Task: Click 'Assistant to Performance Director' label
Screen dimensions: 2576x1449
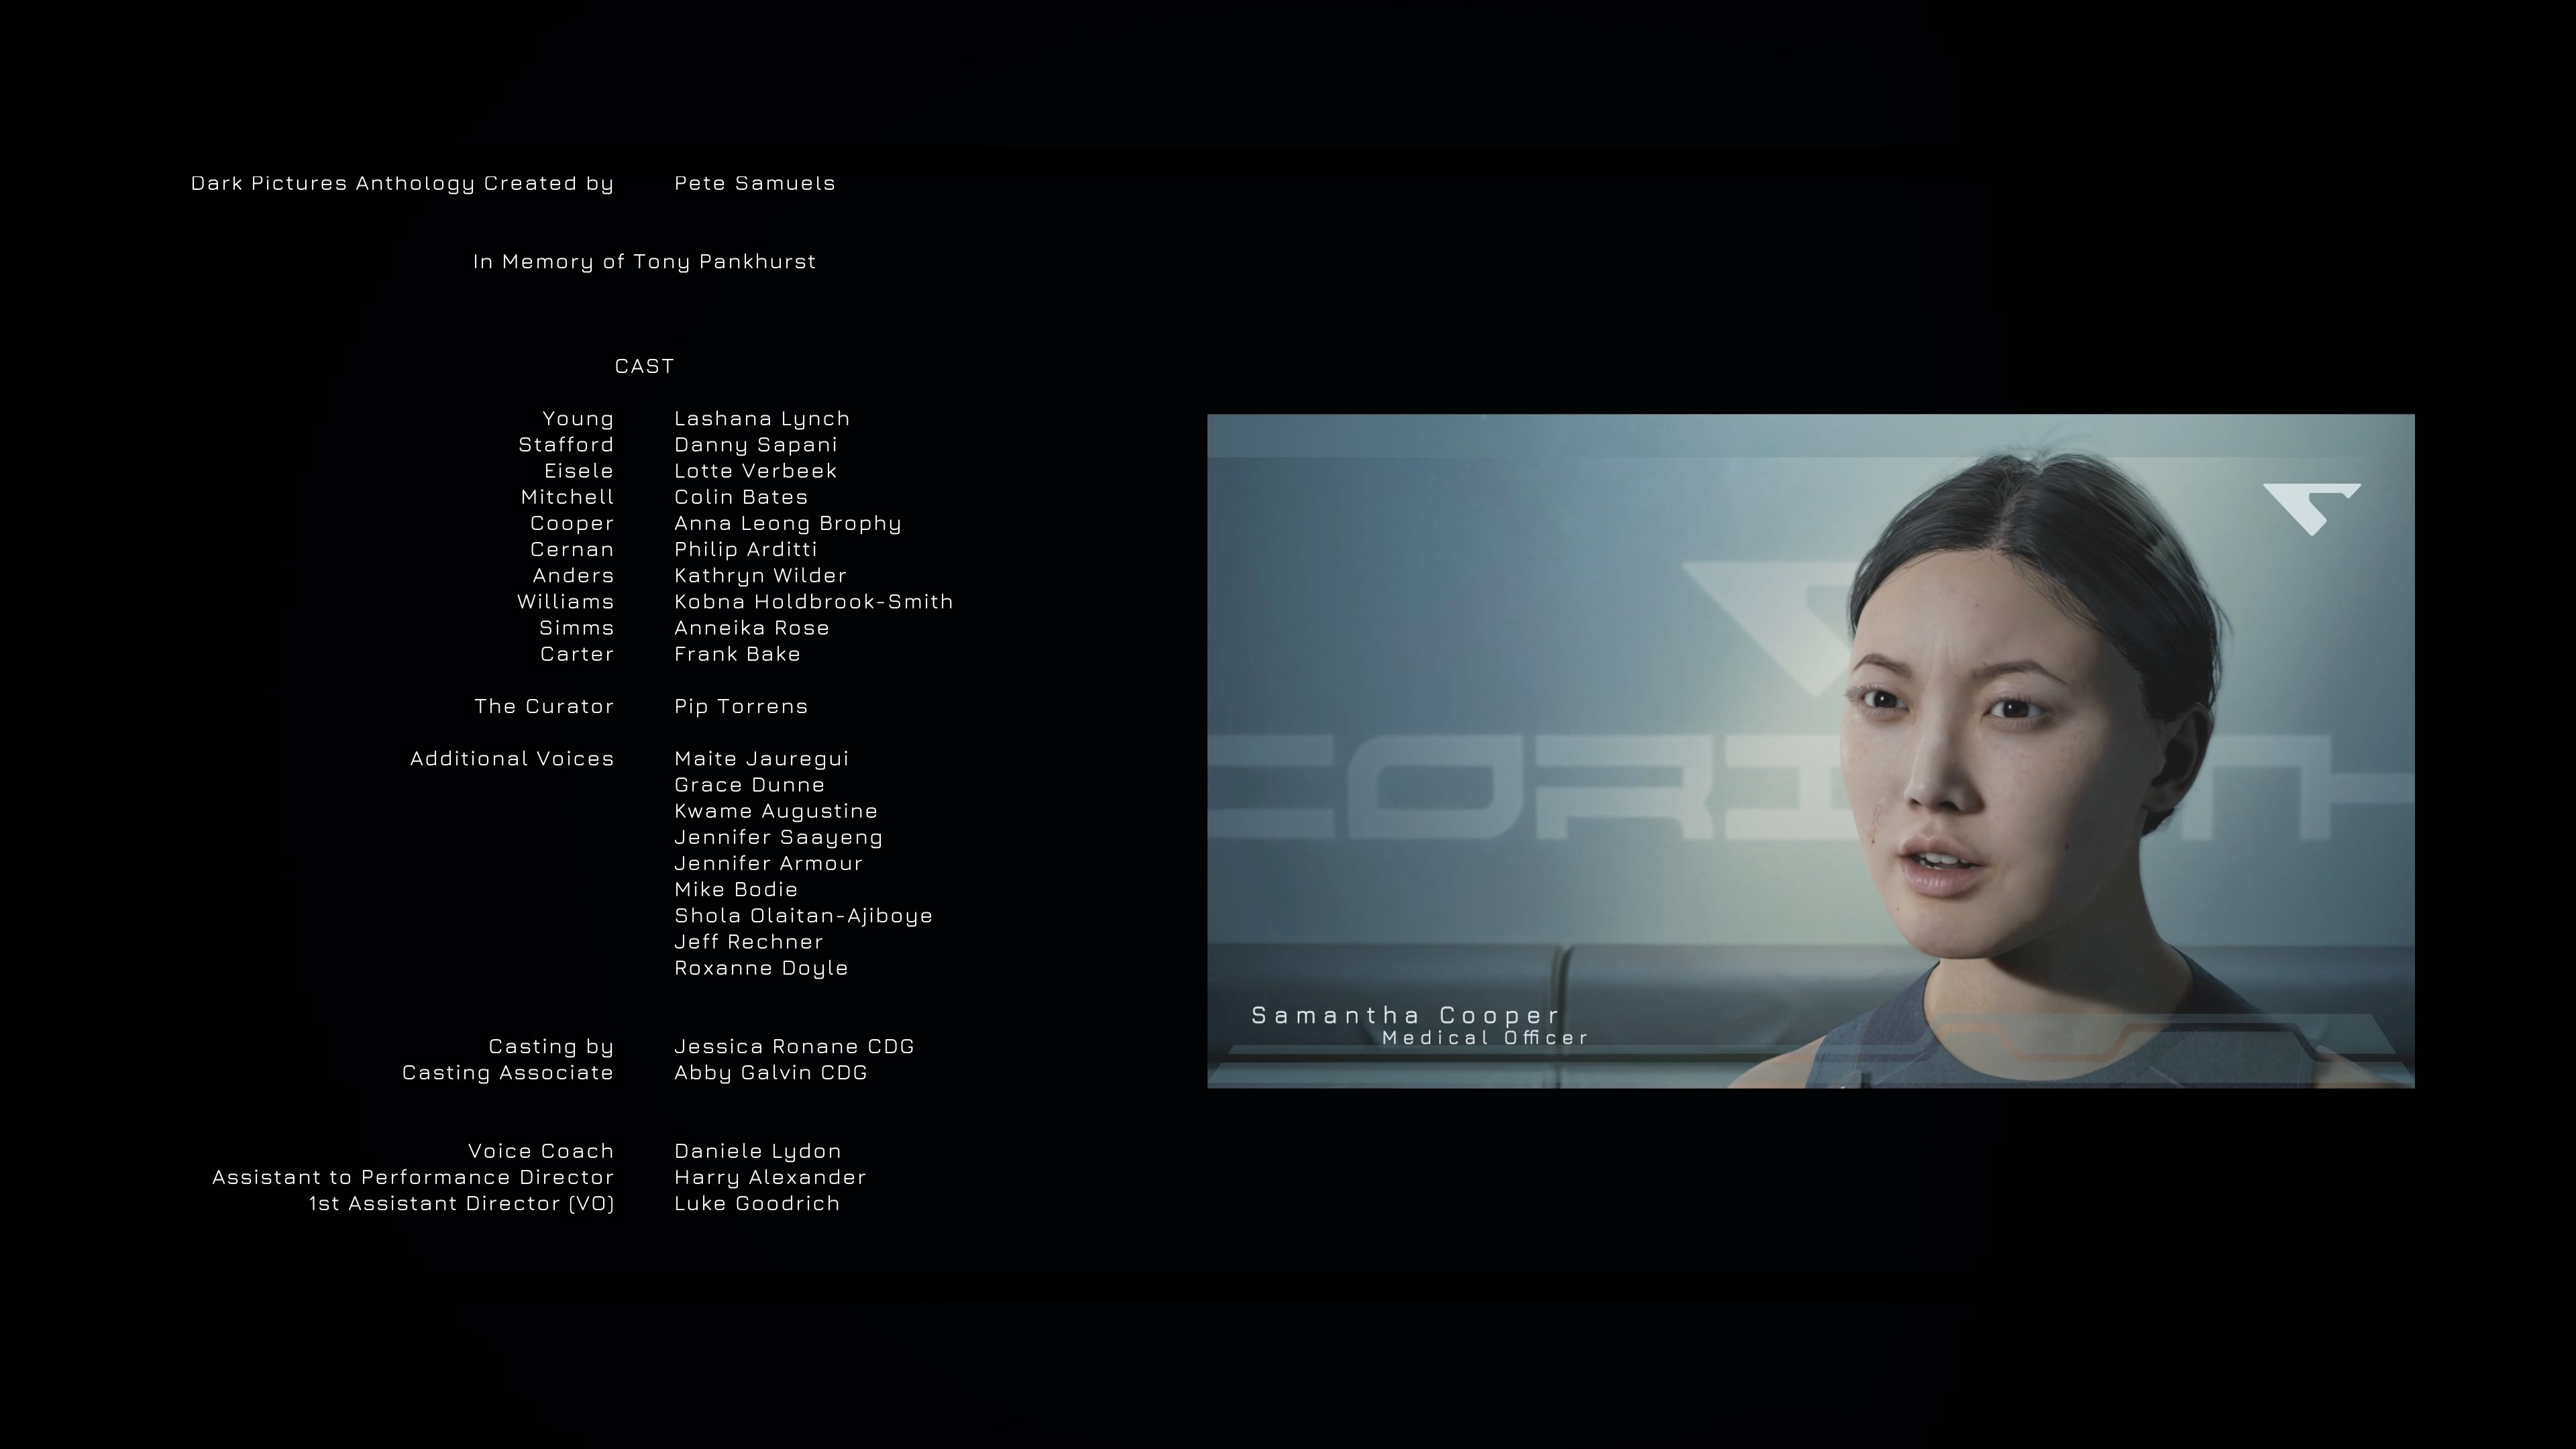Action: point(413,1177)
